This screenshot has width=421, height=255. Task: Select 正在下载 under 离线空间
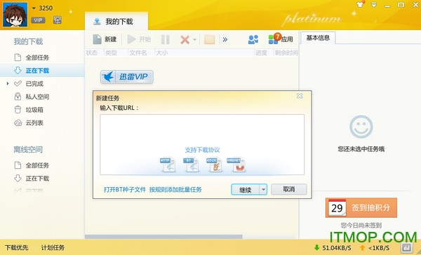[37, 179]
